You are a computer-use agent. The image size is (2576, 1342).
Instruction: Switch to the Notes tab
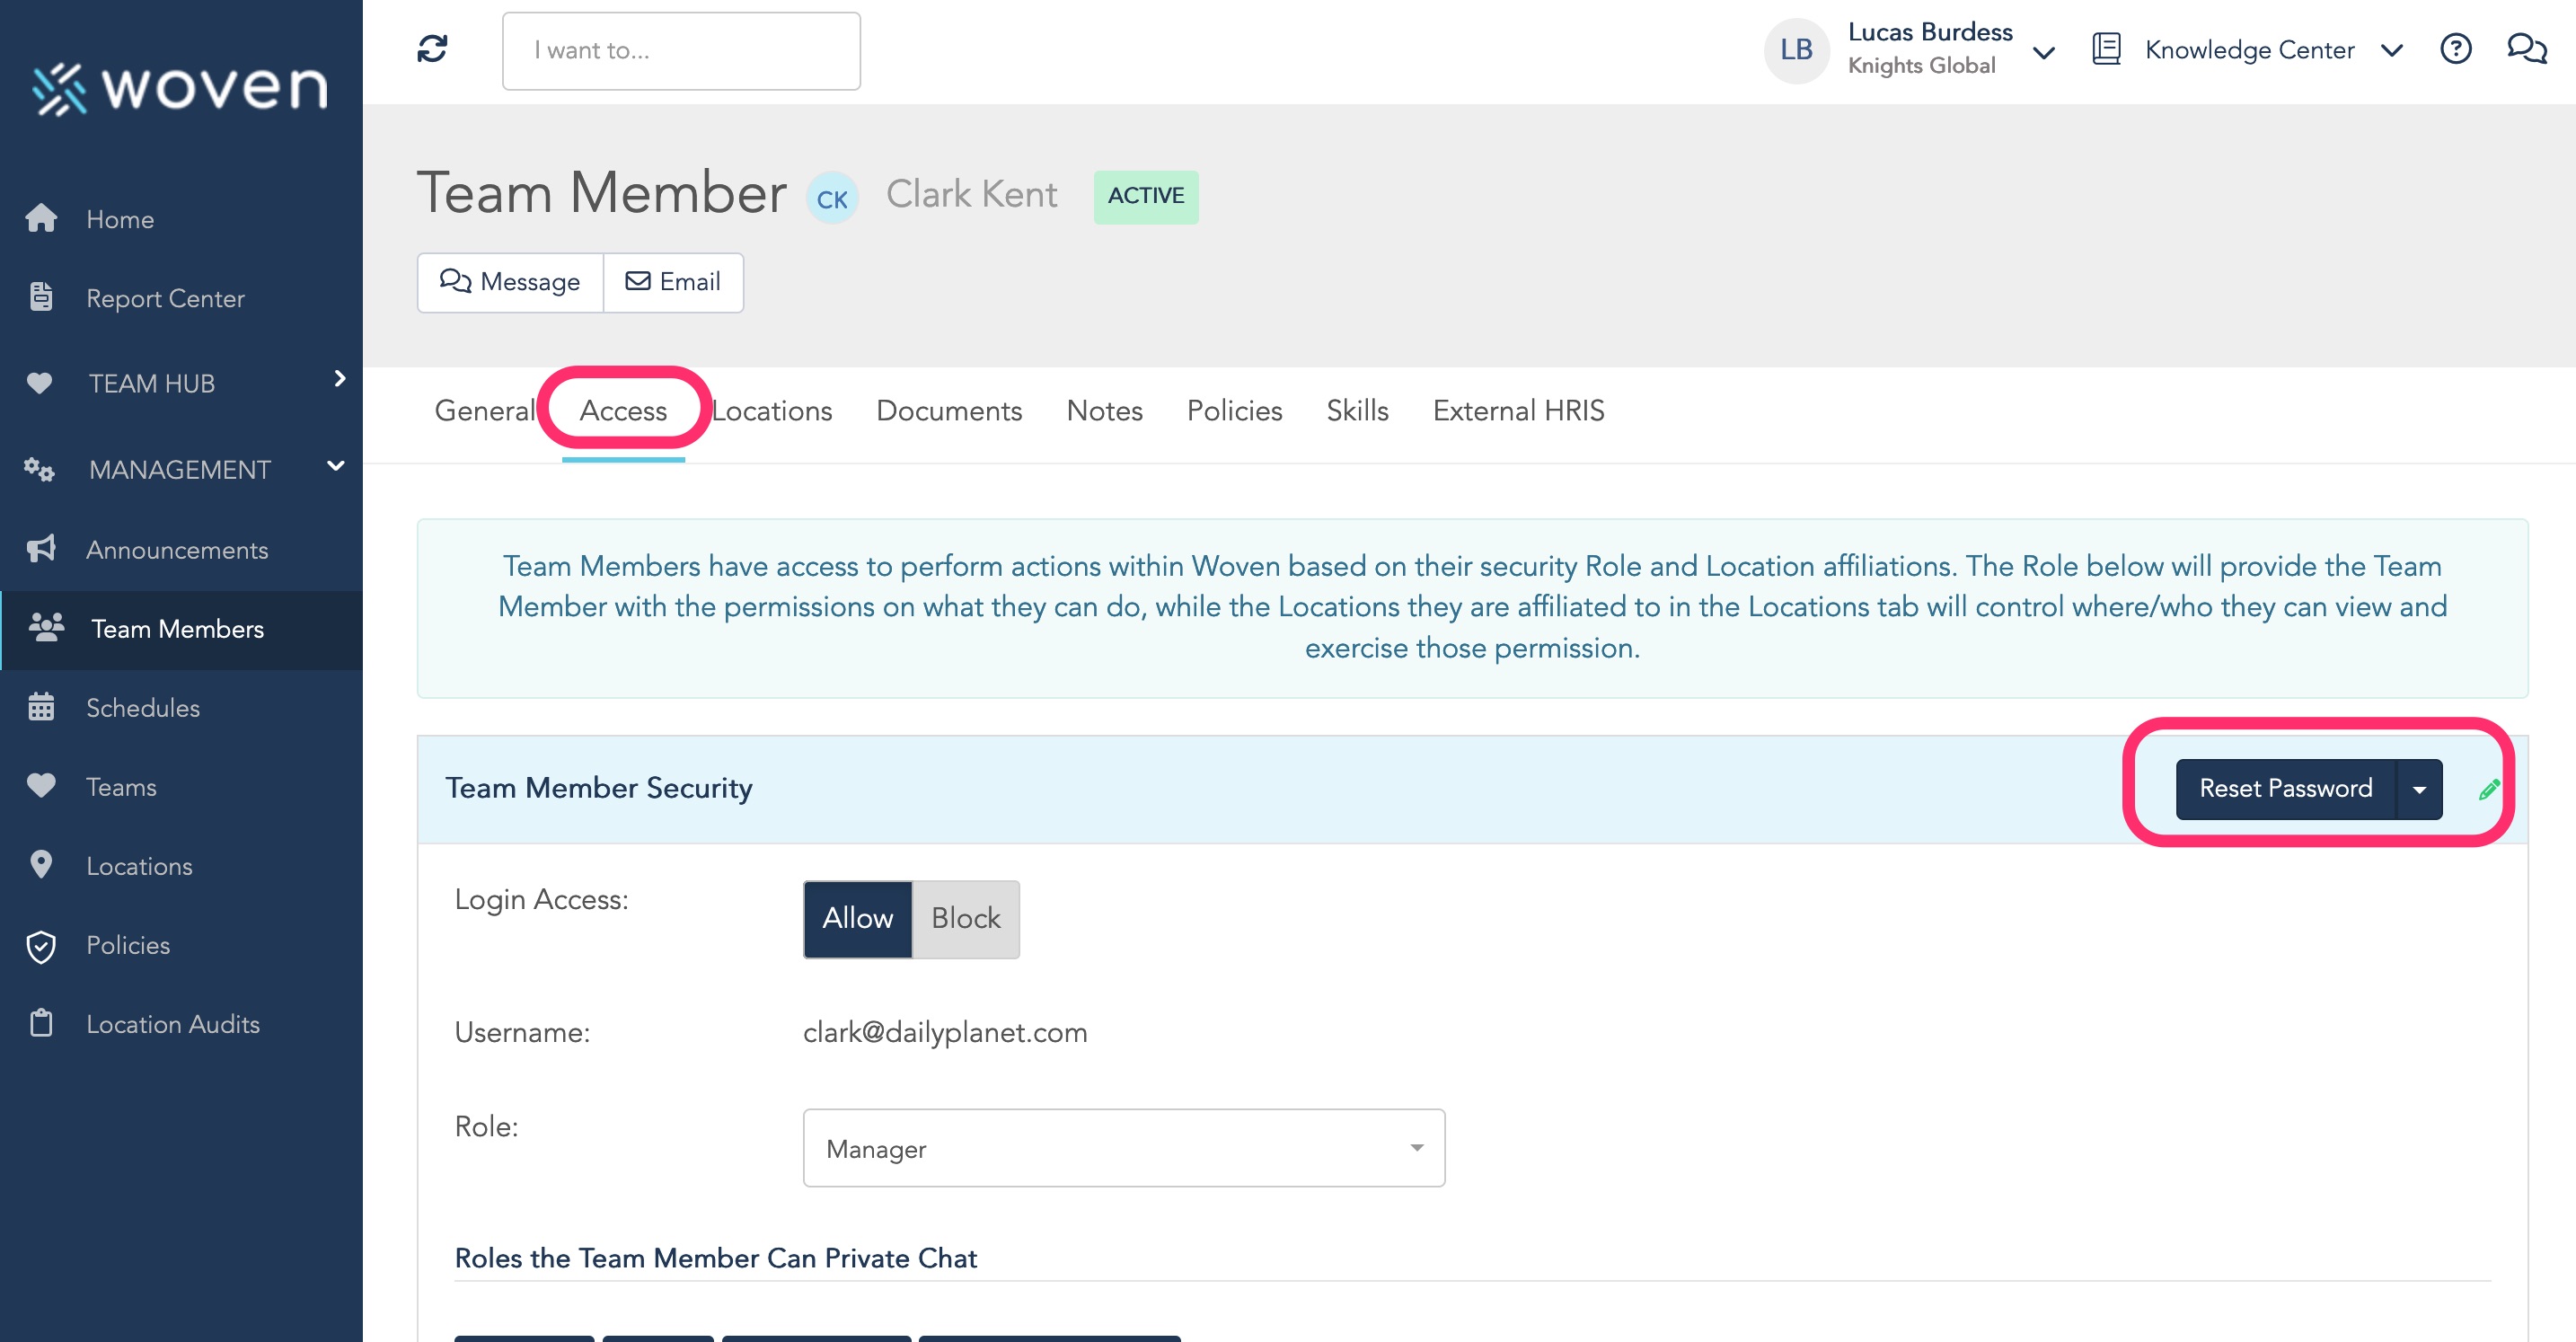pyautogui.click(x=1104, y=411)
